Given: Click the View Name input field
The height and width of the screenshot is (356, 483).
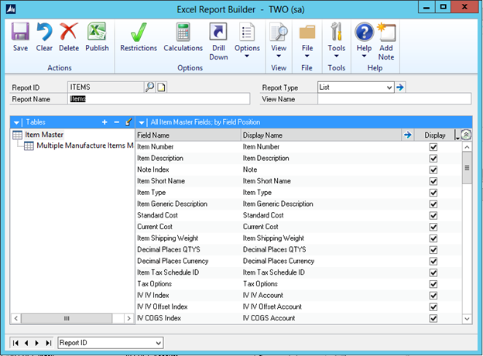Looking at the screenshot, I should click(x=394, y=99).
